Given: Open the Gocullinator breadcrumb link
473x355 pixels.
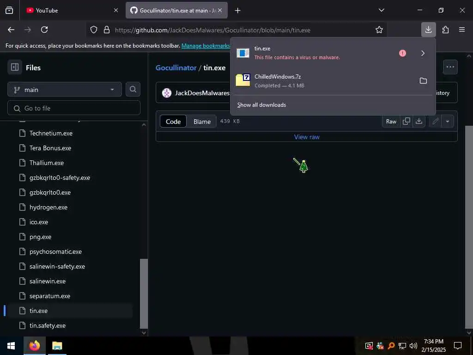Looking at the screenshot, I should click(176, 67).
